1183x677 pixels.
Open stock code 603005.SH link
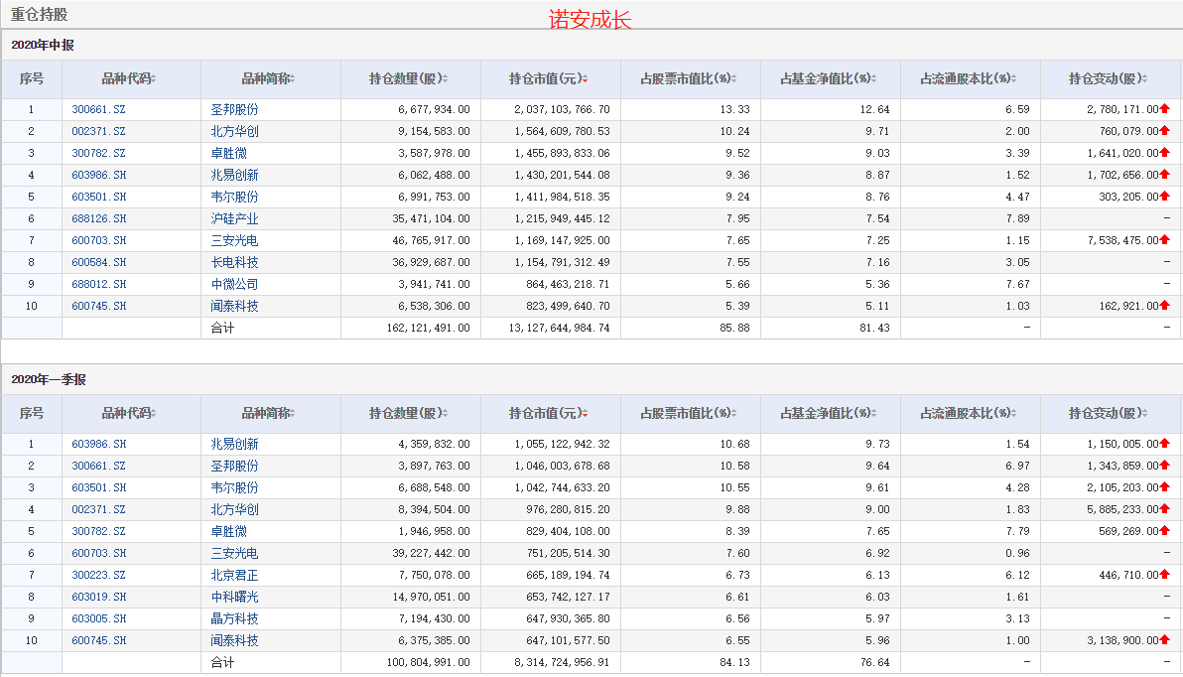click(x=99, y=618)
